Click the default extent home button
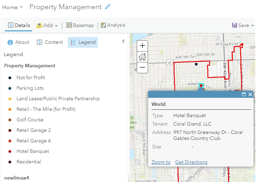 [x=142, y=56]
